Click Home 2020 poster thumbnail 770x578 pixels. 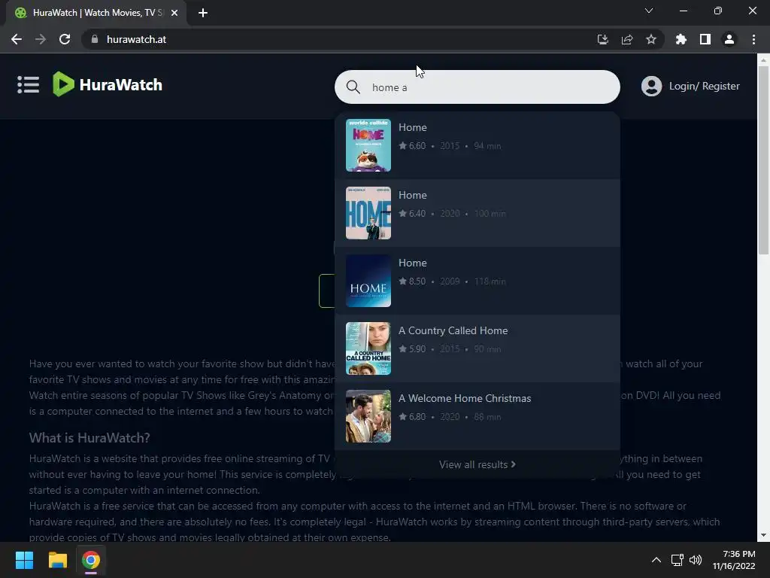click(x=368, y=213)
